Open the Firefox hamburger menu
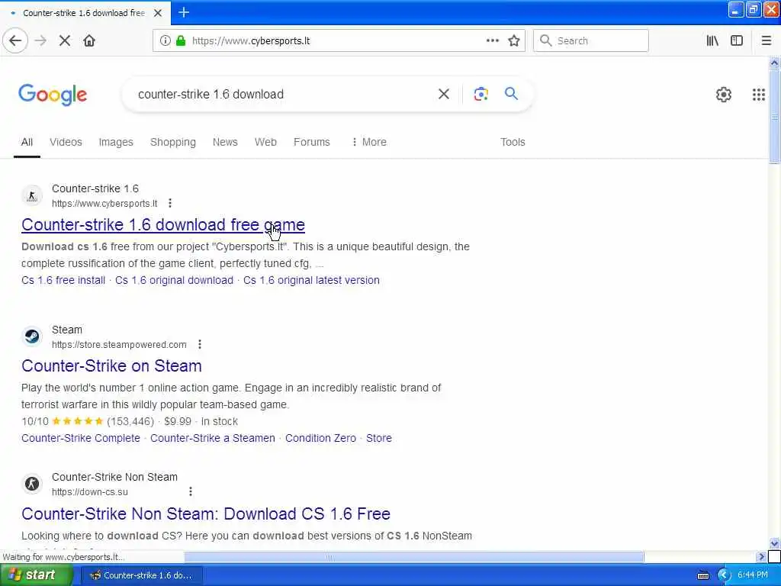The image size is (781, 586). click(767, 41)
